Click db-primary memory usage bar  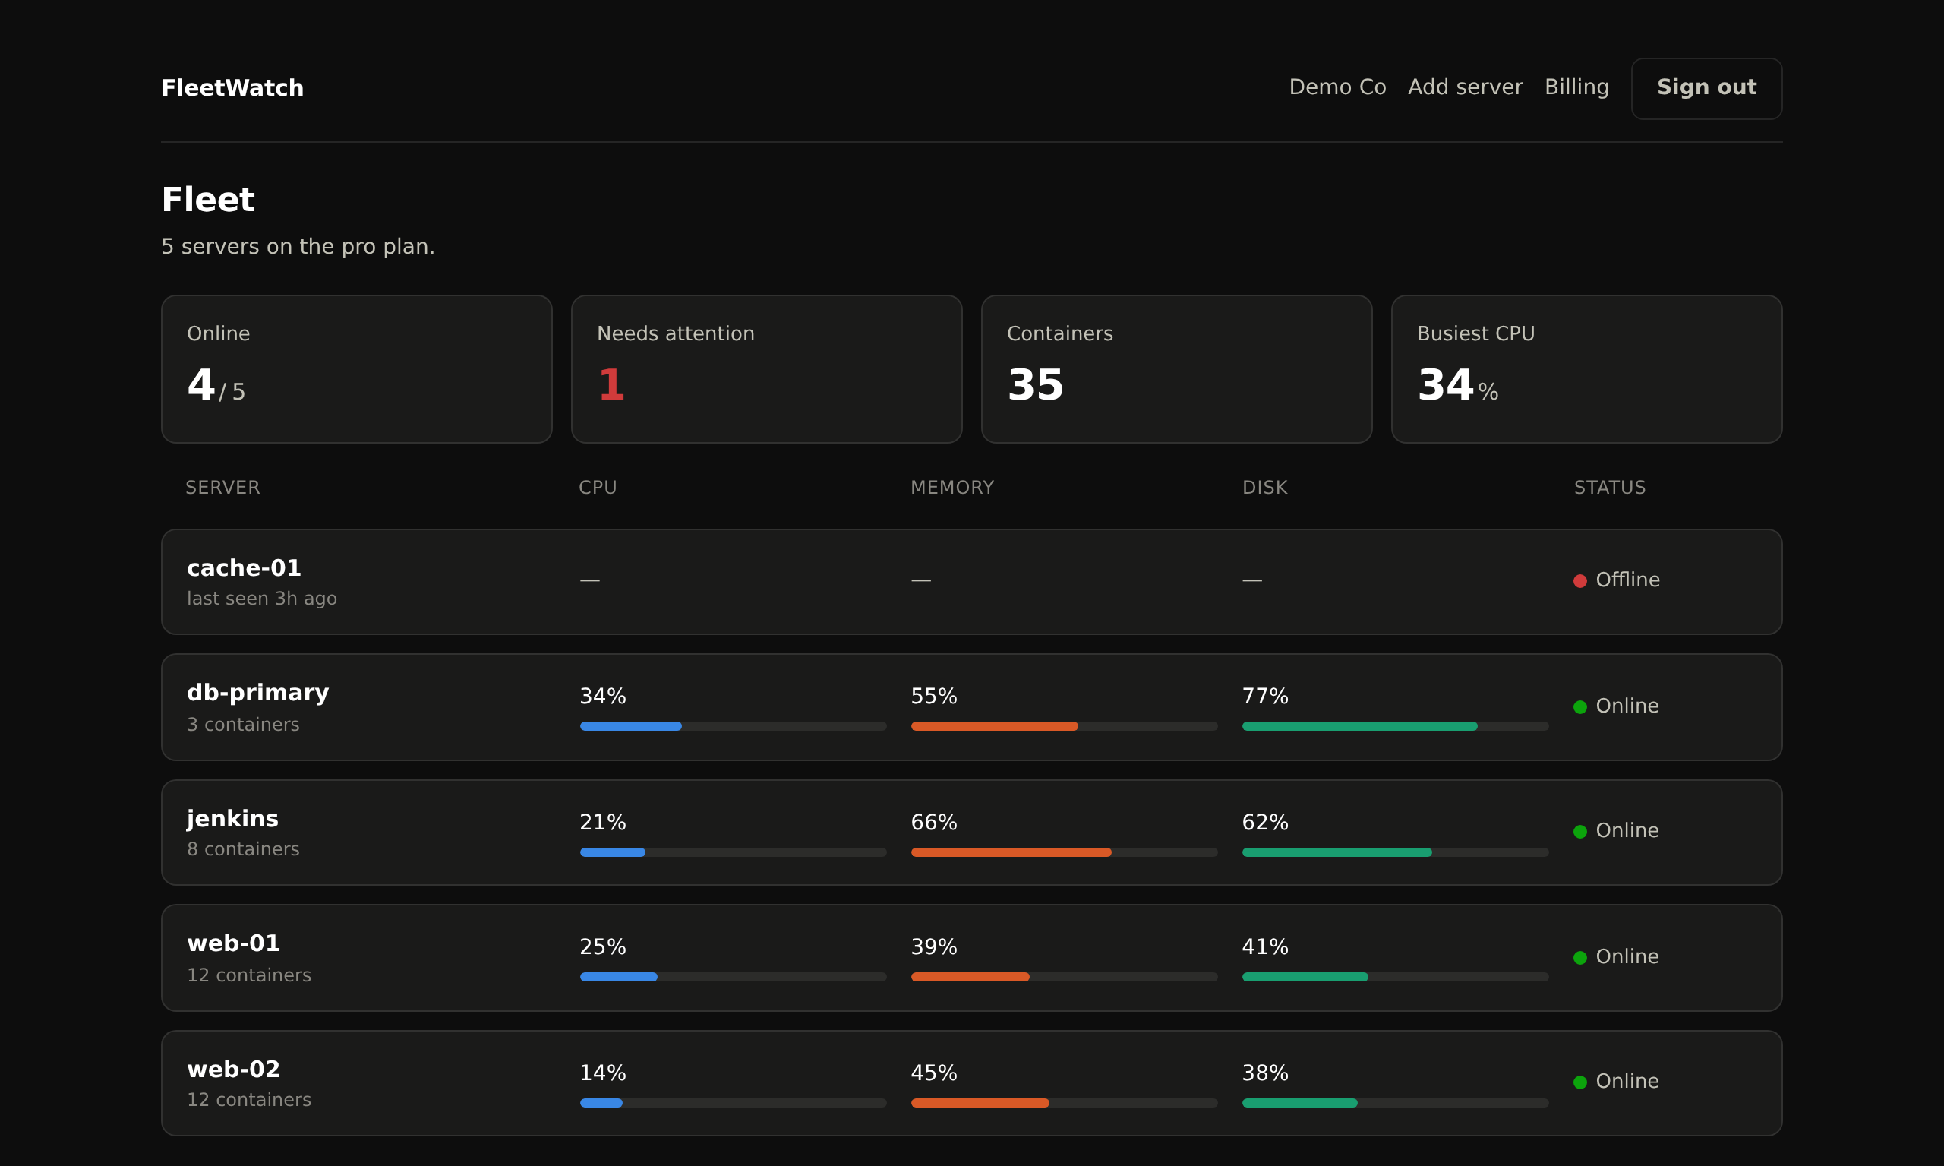(1065, 726)
